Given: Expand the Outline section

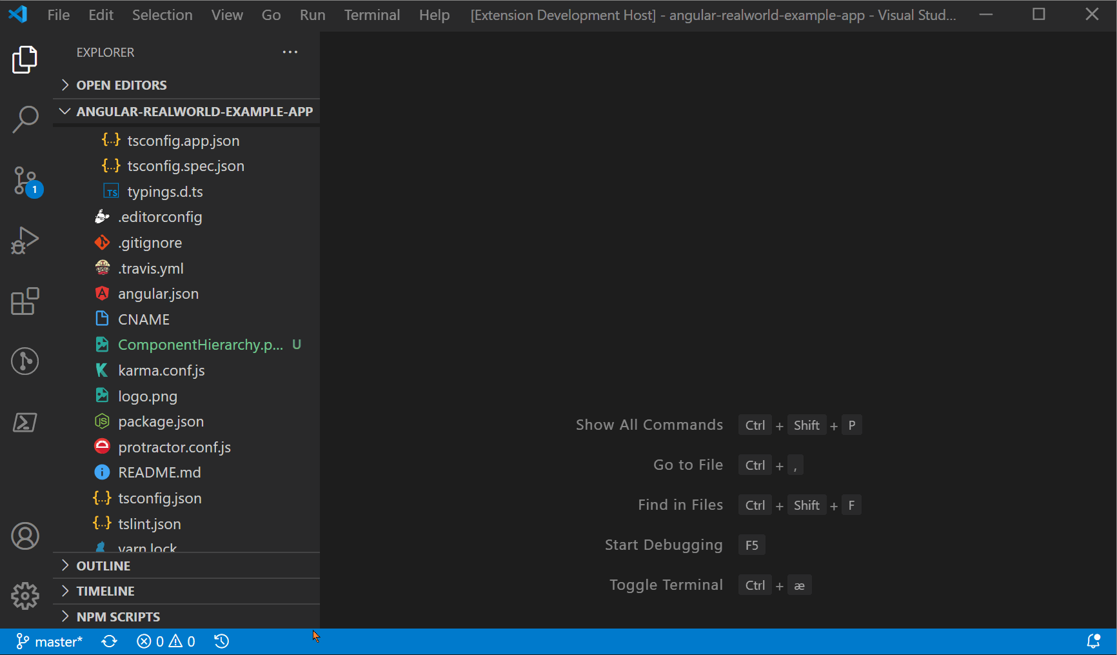Looking at the screenshot, I should (x=186, y=566).
